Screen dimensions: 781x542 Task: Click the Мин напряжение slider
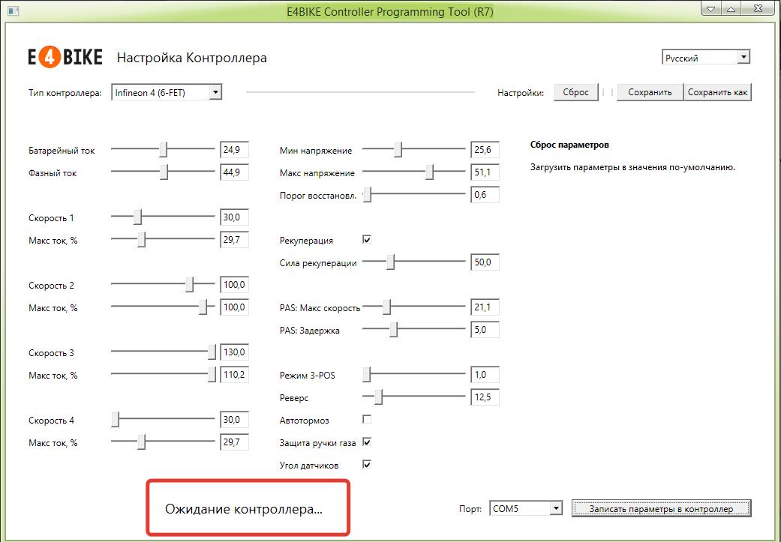click(414, 149)
